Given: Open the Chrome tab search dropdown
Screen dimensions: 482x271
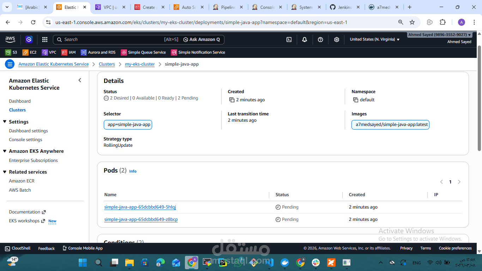Looking at the screenshot, I should pyautogui.click(x=8, y=7).
